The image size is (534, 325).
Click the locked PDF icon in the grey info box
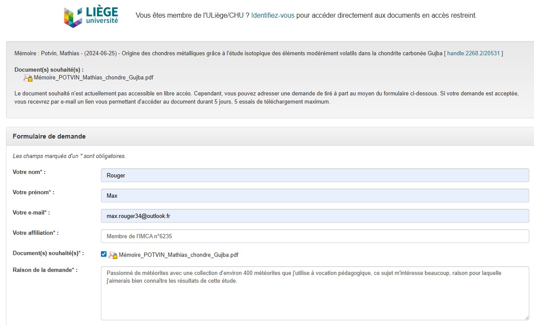point(28,78)
